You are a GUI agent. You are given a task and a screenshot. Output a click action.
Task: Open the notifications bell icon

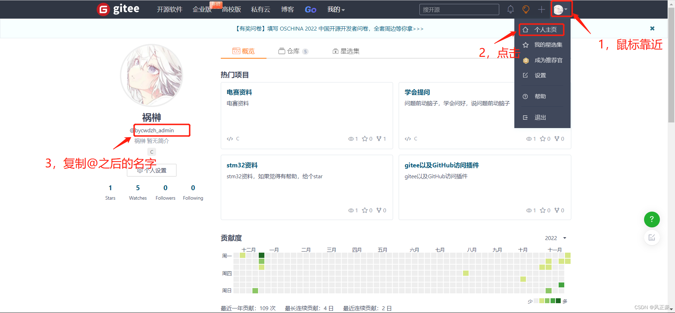(510, 9)
